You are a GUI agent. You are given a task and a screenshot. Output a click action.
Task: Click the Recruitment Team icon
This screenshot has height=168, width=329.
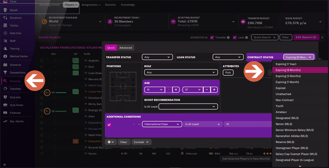tap(110, 21)
